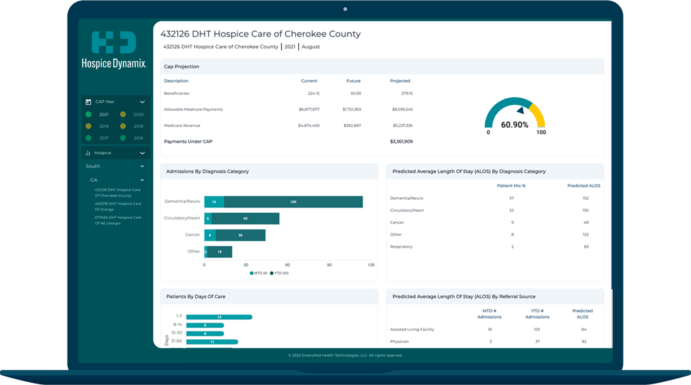Click Dementia/Neuro YTD bar labeled 100
This screenshot has height=385, width=691.
coord(293,202)
